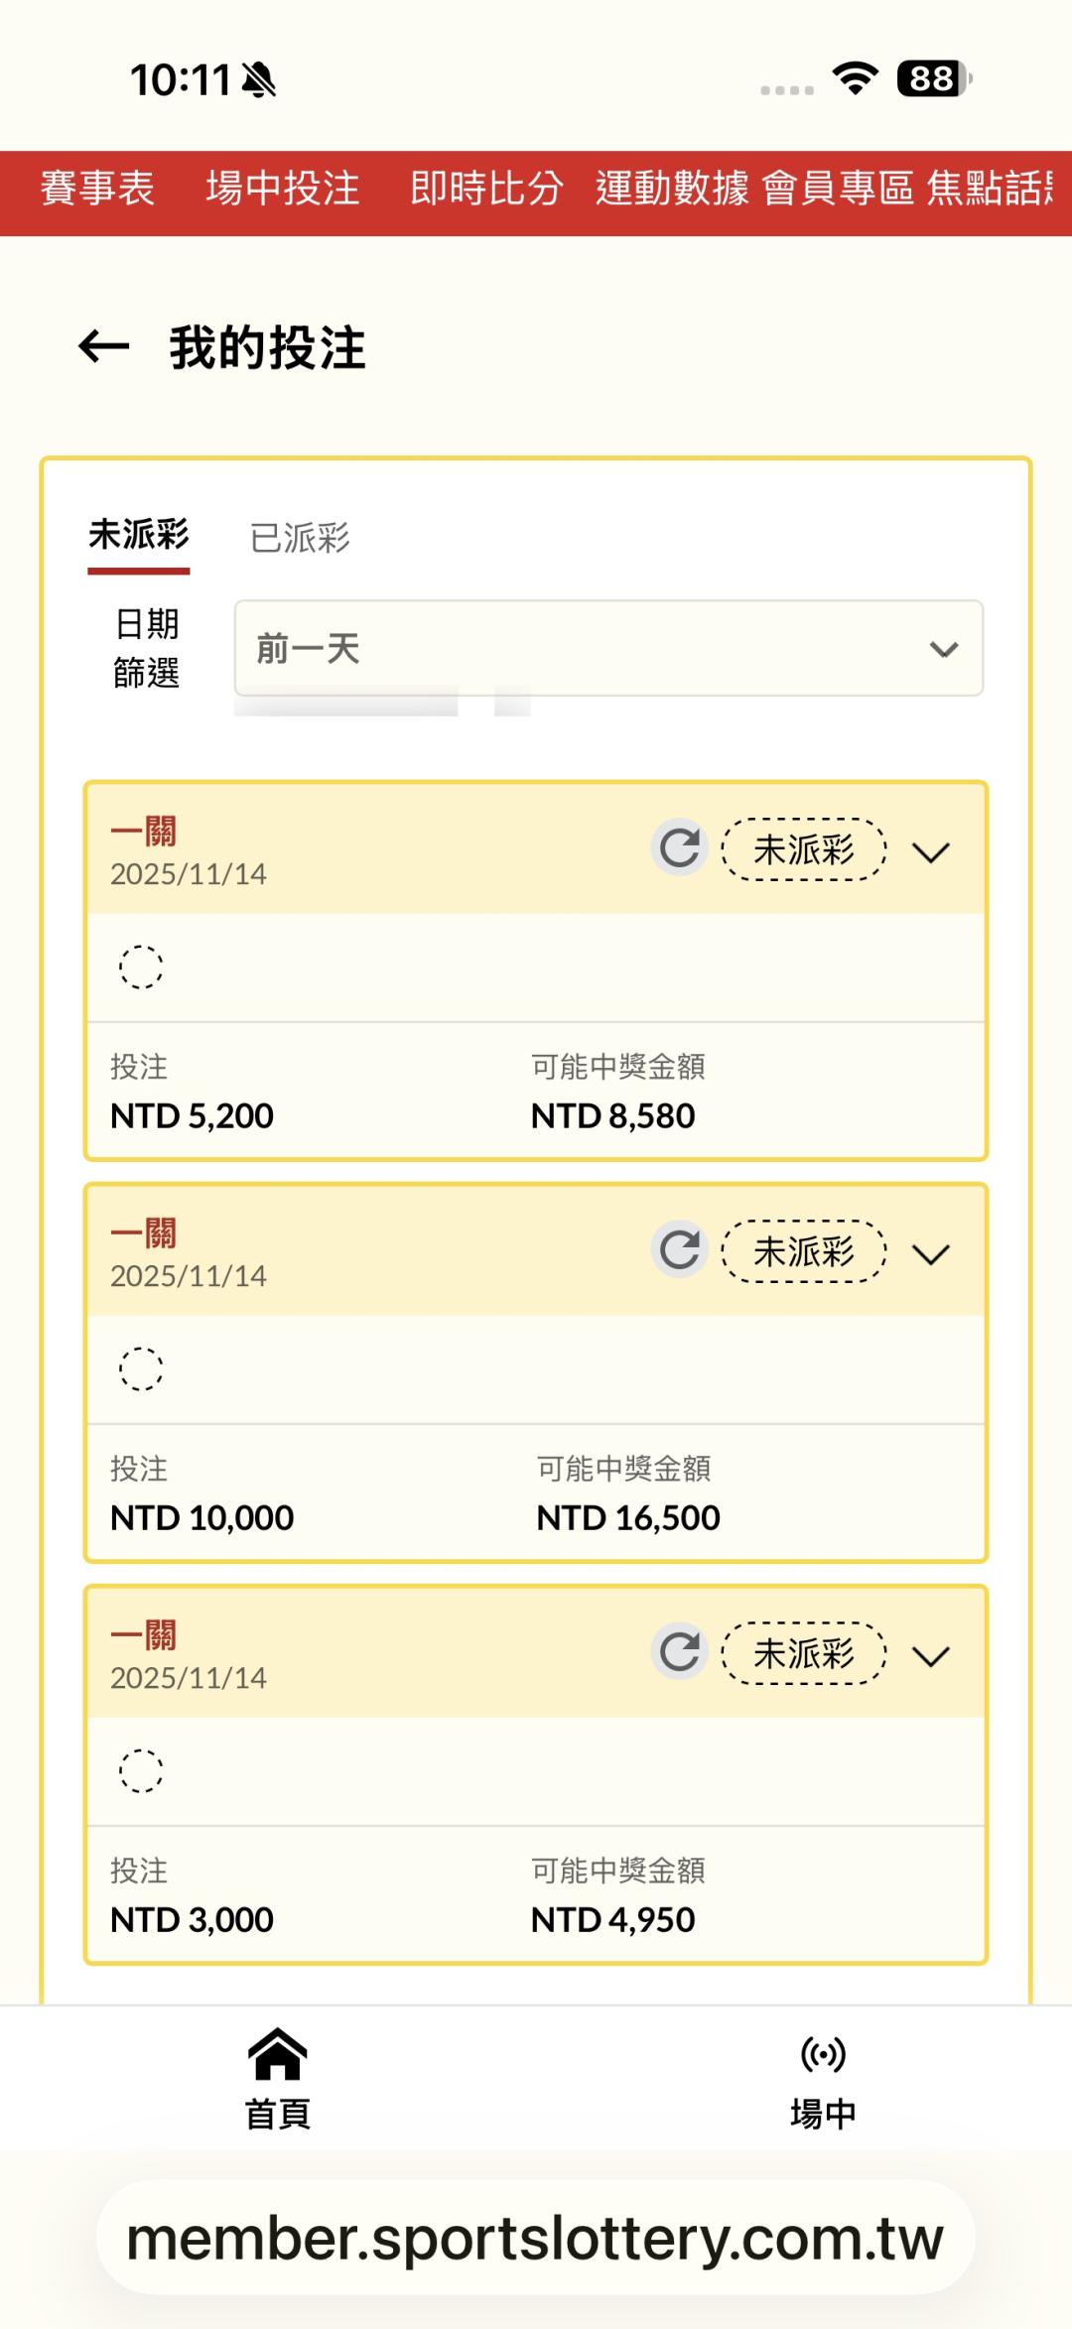The width and height of the screenshot is (1072, 2329).
Task: Go to 即時比分 live scores
Action: pos(486,189)
